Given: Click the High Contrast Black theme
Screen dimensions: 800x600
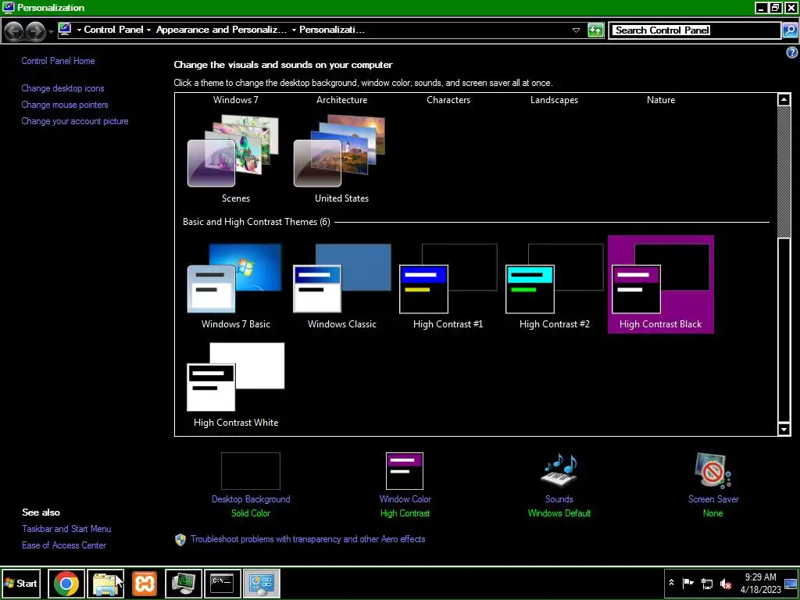Looking at the screenshot, I should [x=661, y=284].
